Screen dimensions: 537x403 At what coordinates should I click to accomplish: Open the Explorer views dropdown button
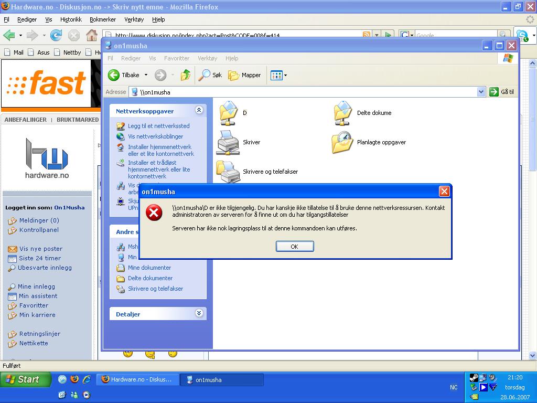pos(278,75)
